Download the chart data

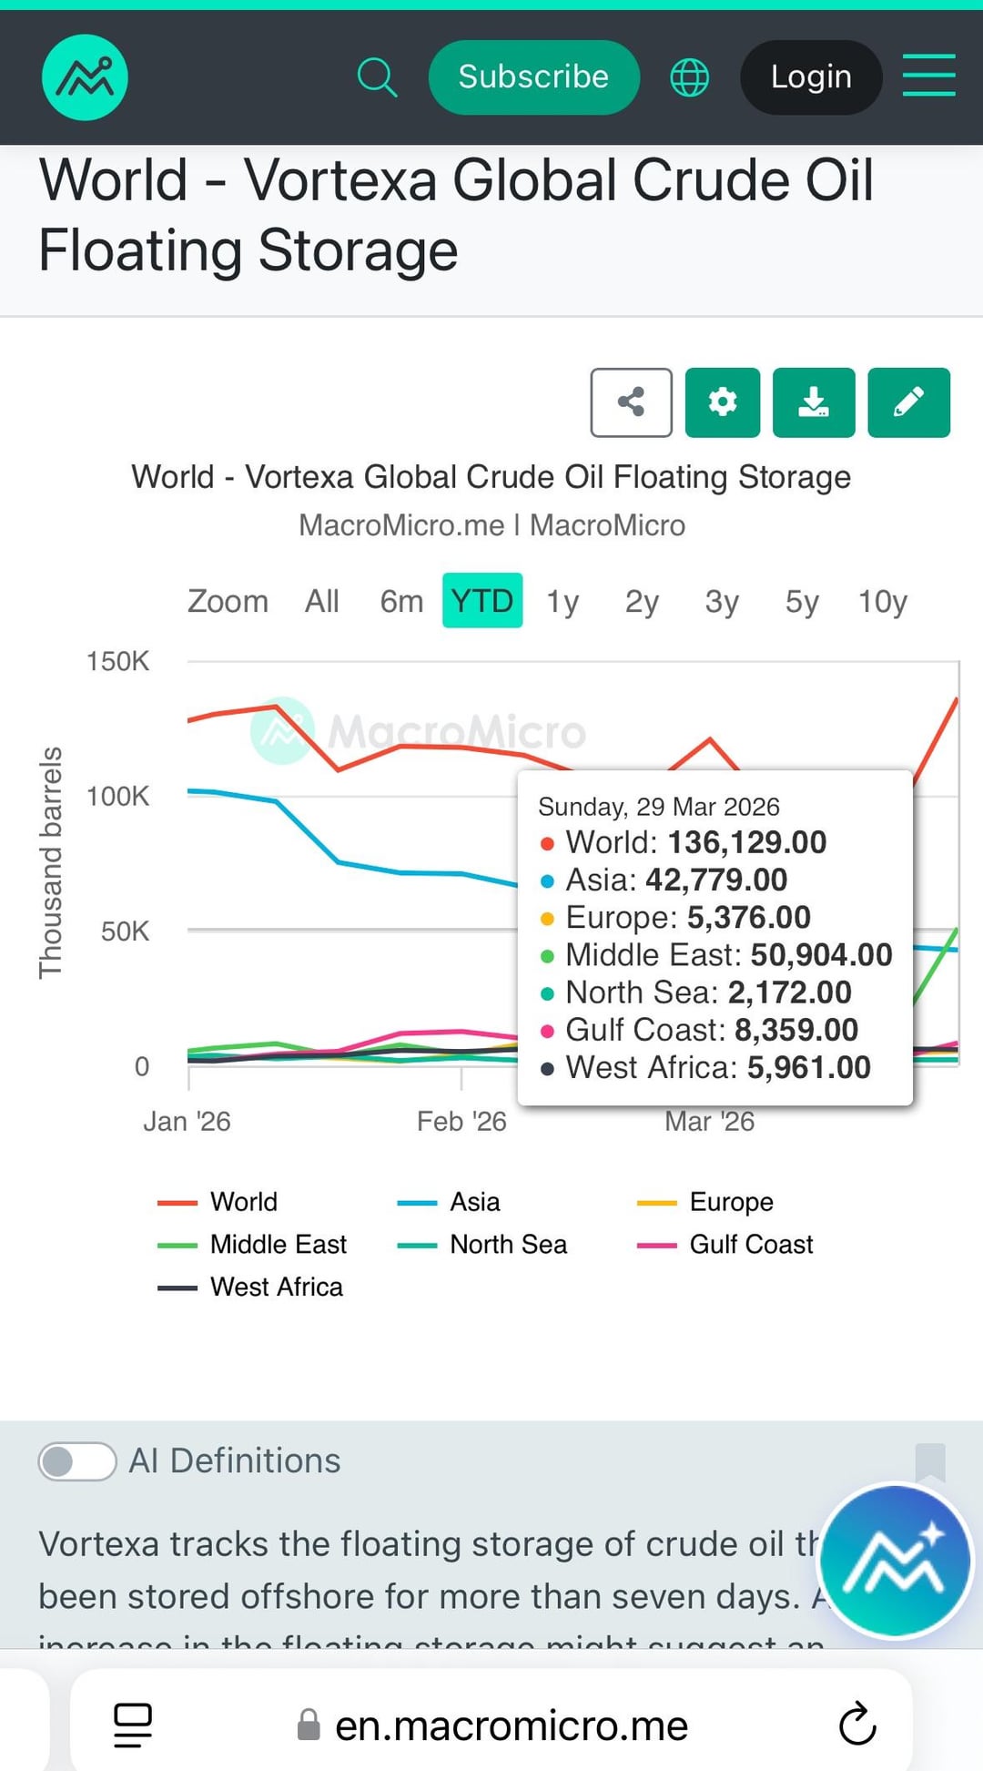pyautogui.click(x=814, y=402)
